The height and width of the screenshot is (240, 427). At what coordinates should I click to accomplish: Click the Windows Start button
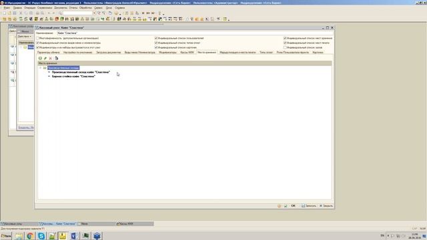(x=6, y=236)
